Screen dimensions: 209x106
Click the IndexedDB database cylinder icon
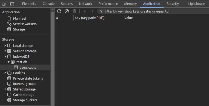coord(9,56)
